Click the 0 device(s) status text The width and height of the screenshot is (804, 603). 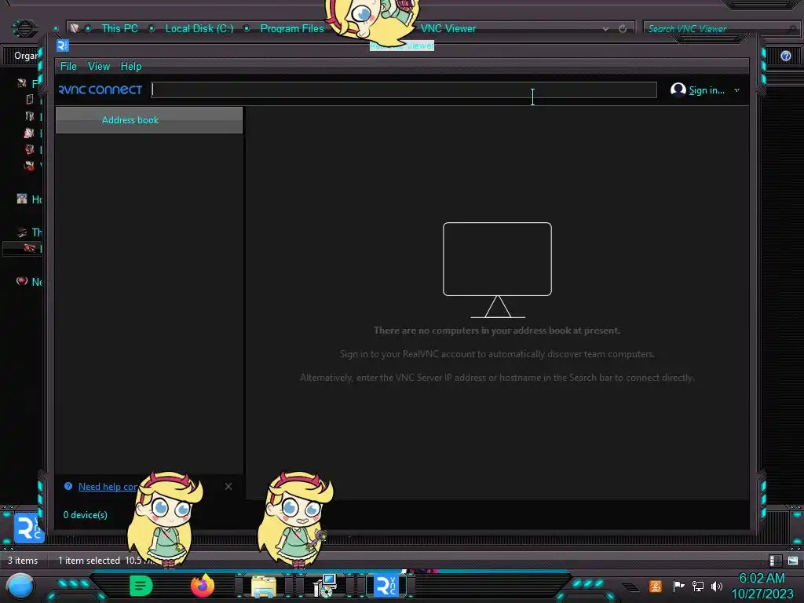[85, 515]
